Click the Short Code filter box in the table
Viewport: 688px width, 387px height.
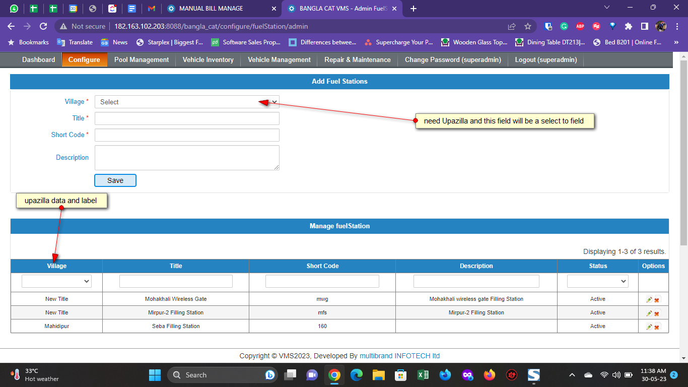(x=322, y=281)
